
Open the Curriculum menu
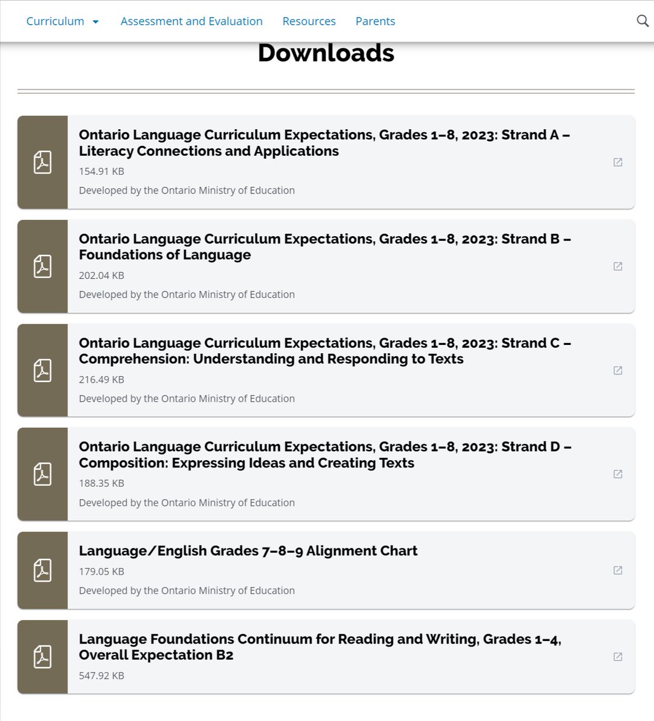55,21
